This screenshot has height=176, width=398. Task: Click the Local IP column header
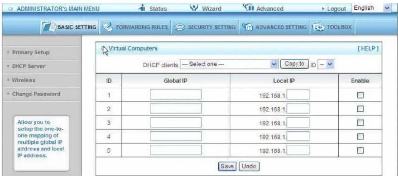click(x=284, y=81)
